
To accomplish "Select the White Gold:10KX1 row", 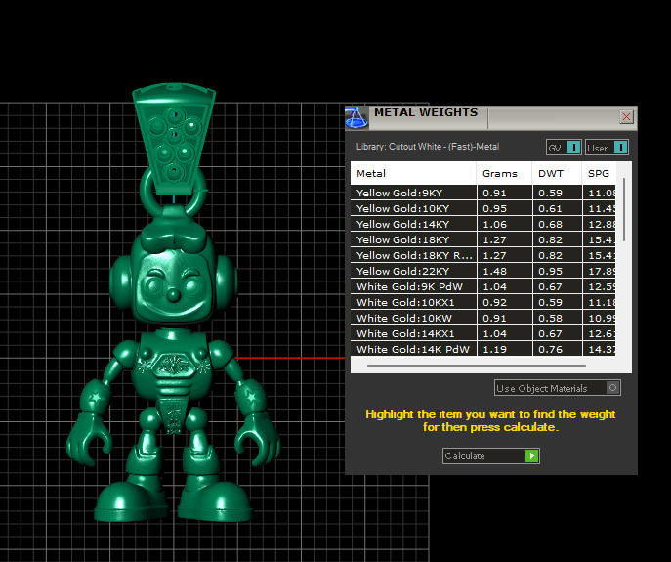I will click(482, 302).
